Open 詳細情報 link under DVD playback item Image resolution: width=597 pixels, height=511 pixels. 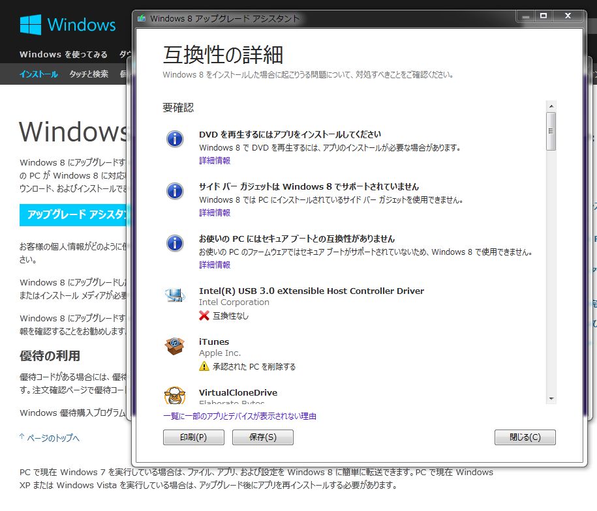click(215, 160)
